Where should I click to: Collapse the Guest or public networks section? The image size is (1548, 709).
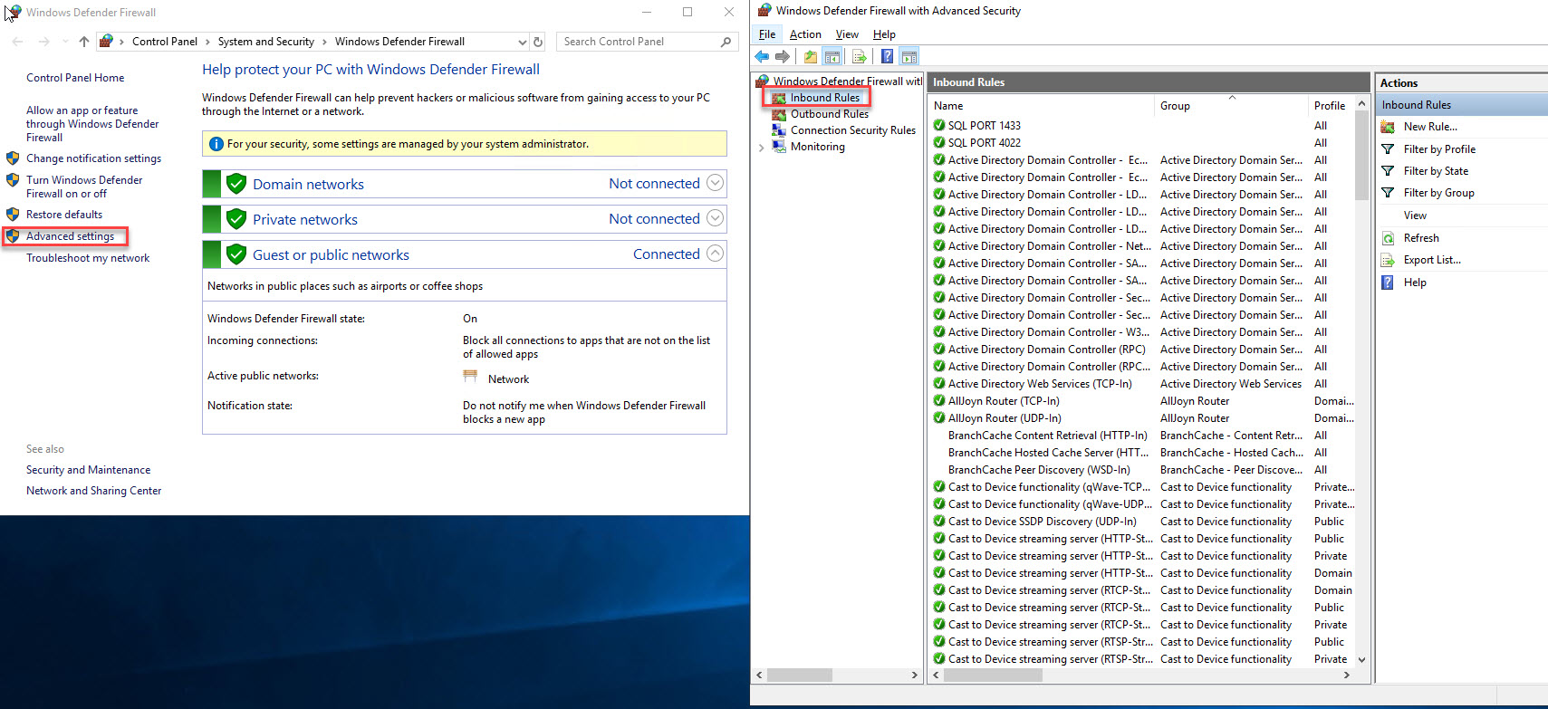click(715, 254)
